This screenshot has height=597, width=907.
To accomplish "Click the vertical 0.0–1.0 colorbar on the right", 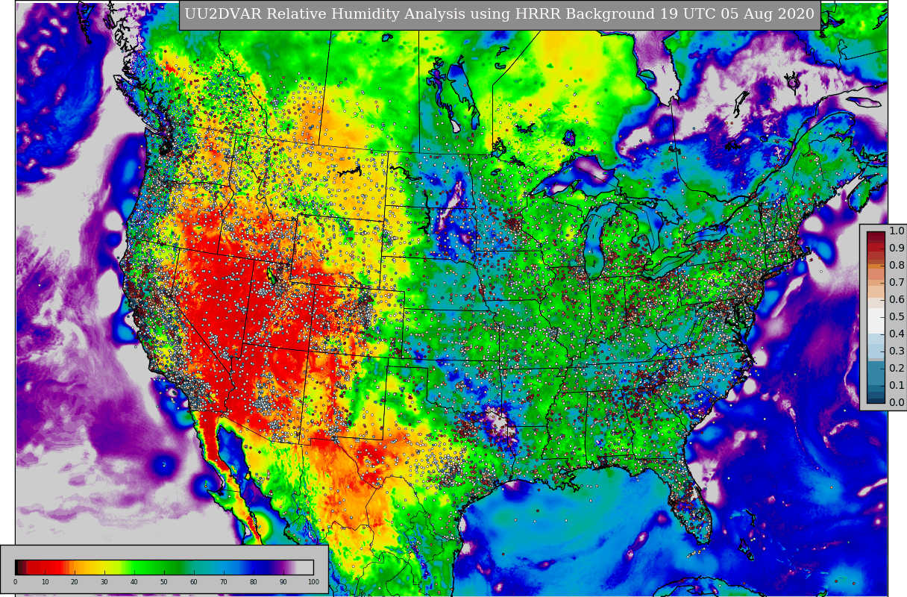I will click(876, 316).
